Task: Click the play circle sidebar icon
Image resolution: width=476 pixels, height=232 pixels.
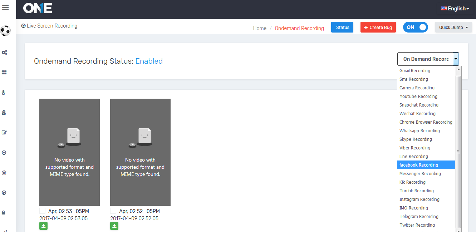Action: point(4,193)
